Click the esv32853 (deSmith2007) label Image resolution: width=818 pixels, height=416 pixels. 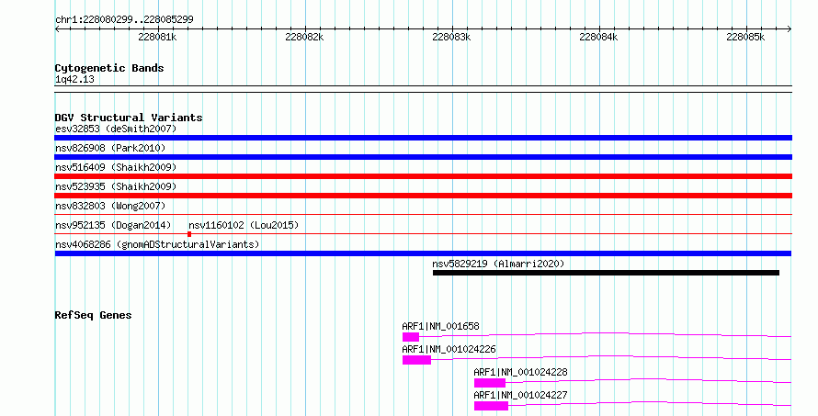[x=116, y=129]
